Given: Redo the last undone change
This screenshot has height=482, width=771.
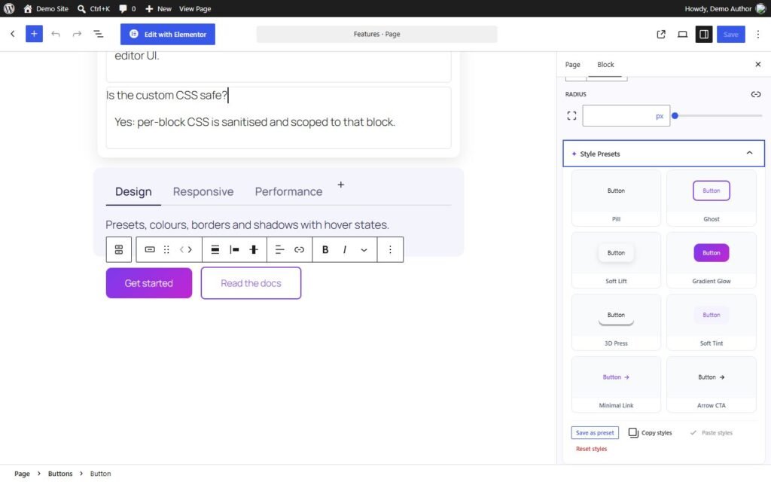Looking at the screenshot, I should tap(78, 34).
